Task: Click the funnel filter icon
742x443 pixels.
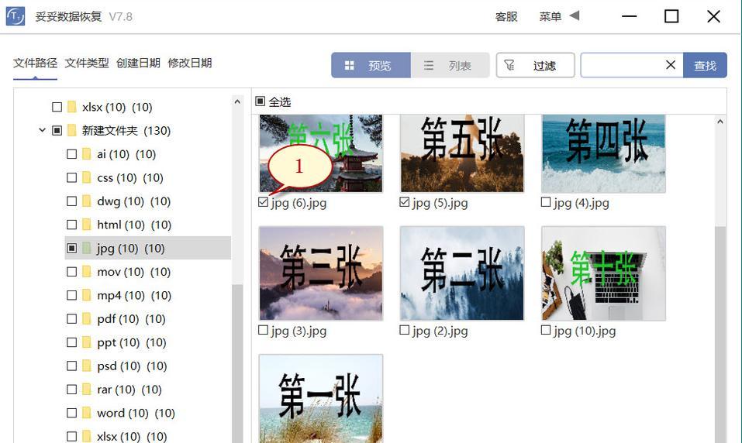Action: tap(509, 65)
